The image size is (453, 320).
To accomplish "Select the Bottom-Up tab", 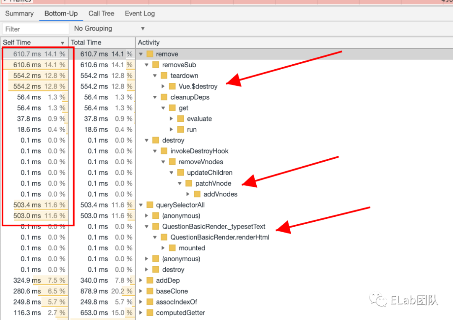I will pos(61,13).
